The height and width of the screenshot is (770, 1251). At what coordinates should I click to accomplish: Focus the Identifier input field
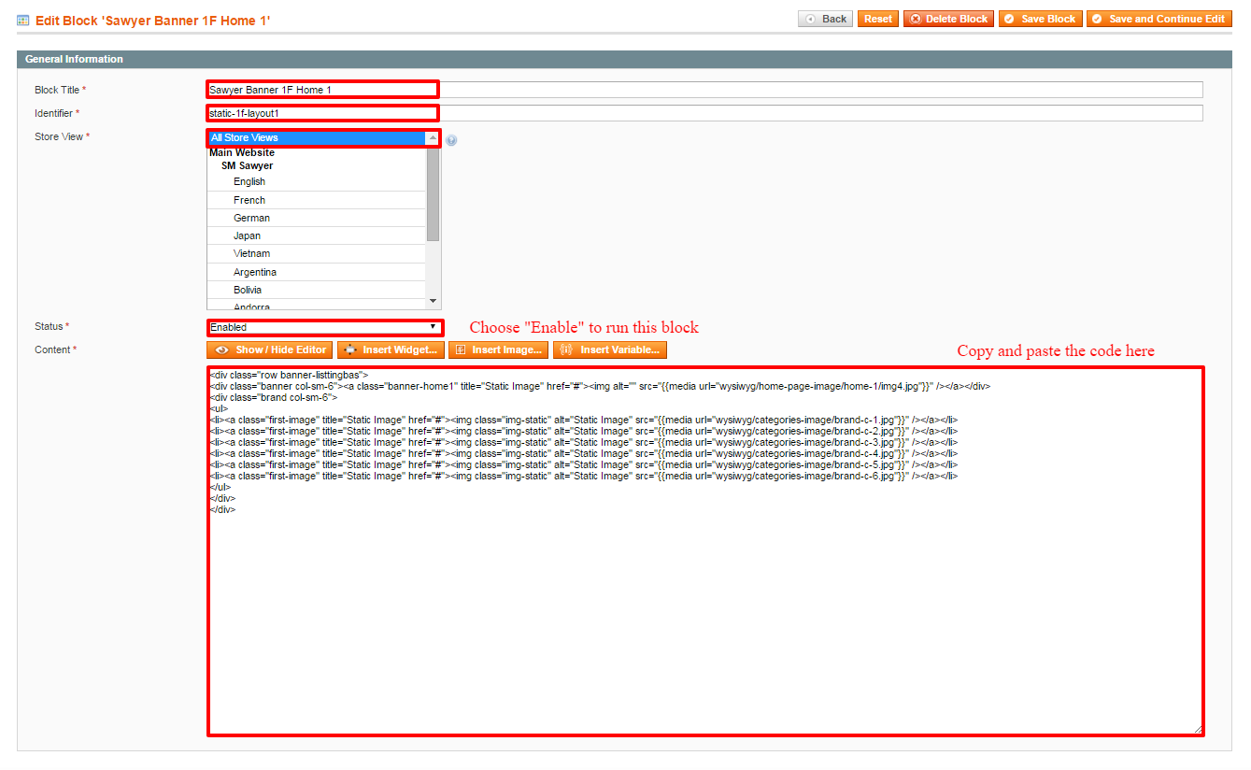704,113
